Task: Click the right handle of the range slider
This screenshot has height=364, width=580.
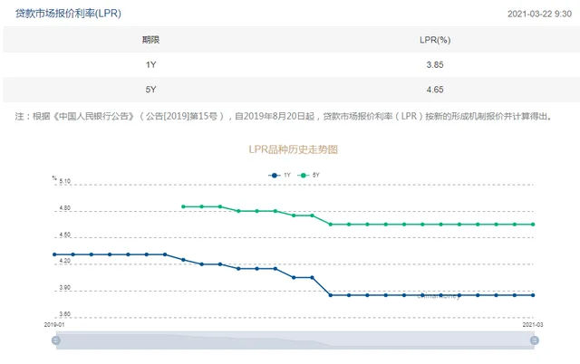Action: tap(534, 340)
